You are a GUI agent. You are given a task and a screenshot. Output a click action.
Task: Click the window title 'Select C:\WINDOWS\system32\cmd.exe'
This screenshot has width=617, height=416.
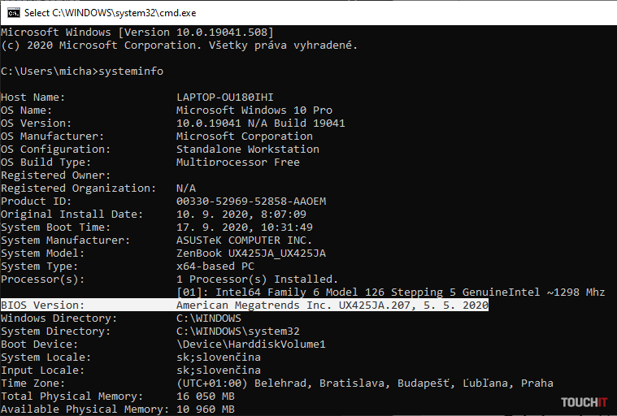111,13
